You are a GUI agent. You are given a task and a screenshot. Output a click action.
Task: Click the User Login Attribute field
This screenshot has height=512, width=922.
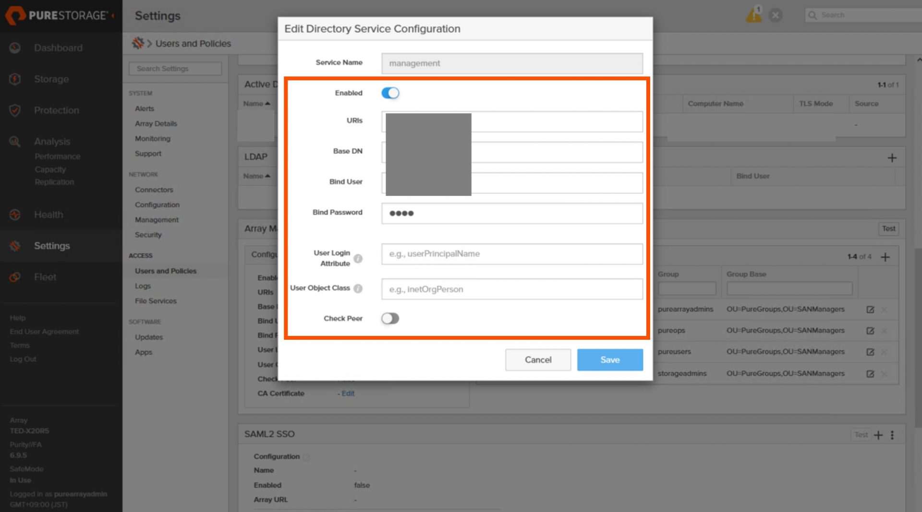click(512, 254)
